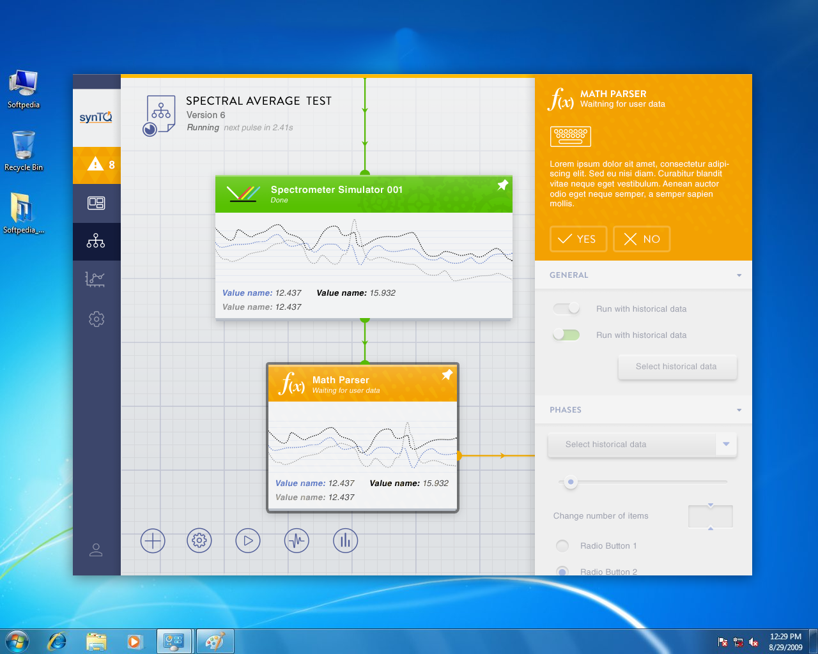The height and width of the screenshot is (654, 818).
Task: Open Windows Explorer from taskbar
Action: [x=96, y=641]
